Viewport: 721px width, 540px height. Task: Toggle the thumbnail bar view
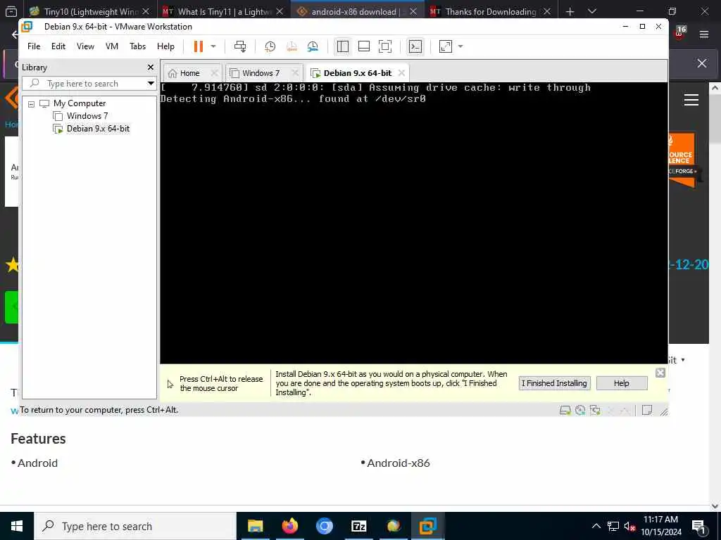click(x=364, y=46)
